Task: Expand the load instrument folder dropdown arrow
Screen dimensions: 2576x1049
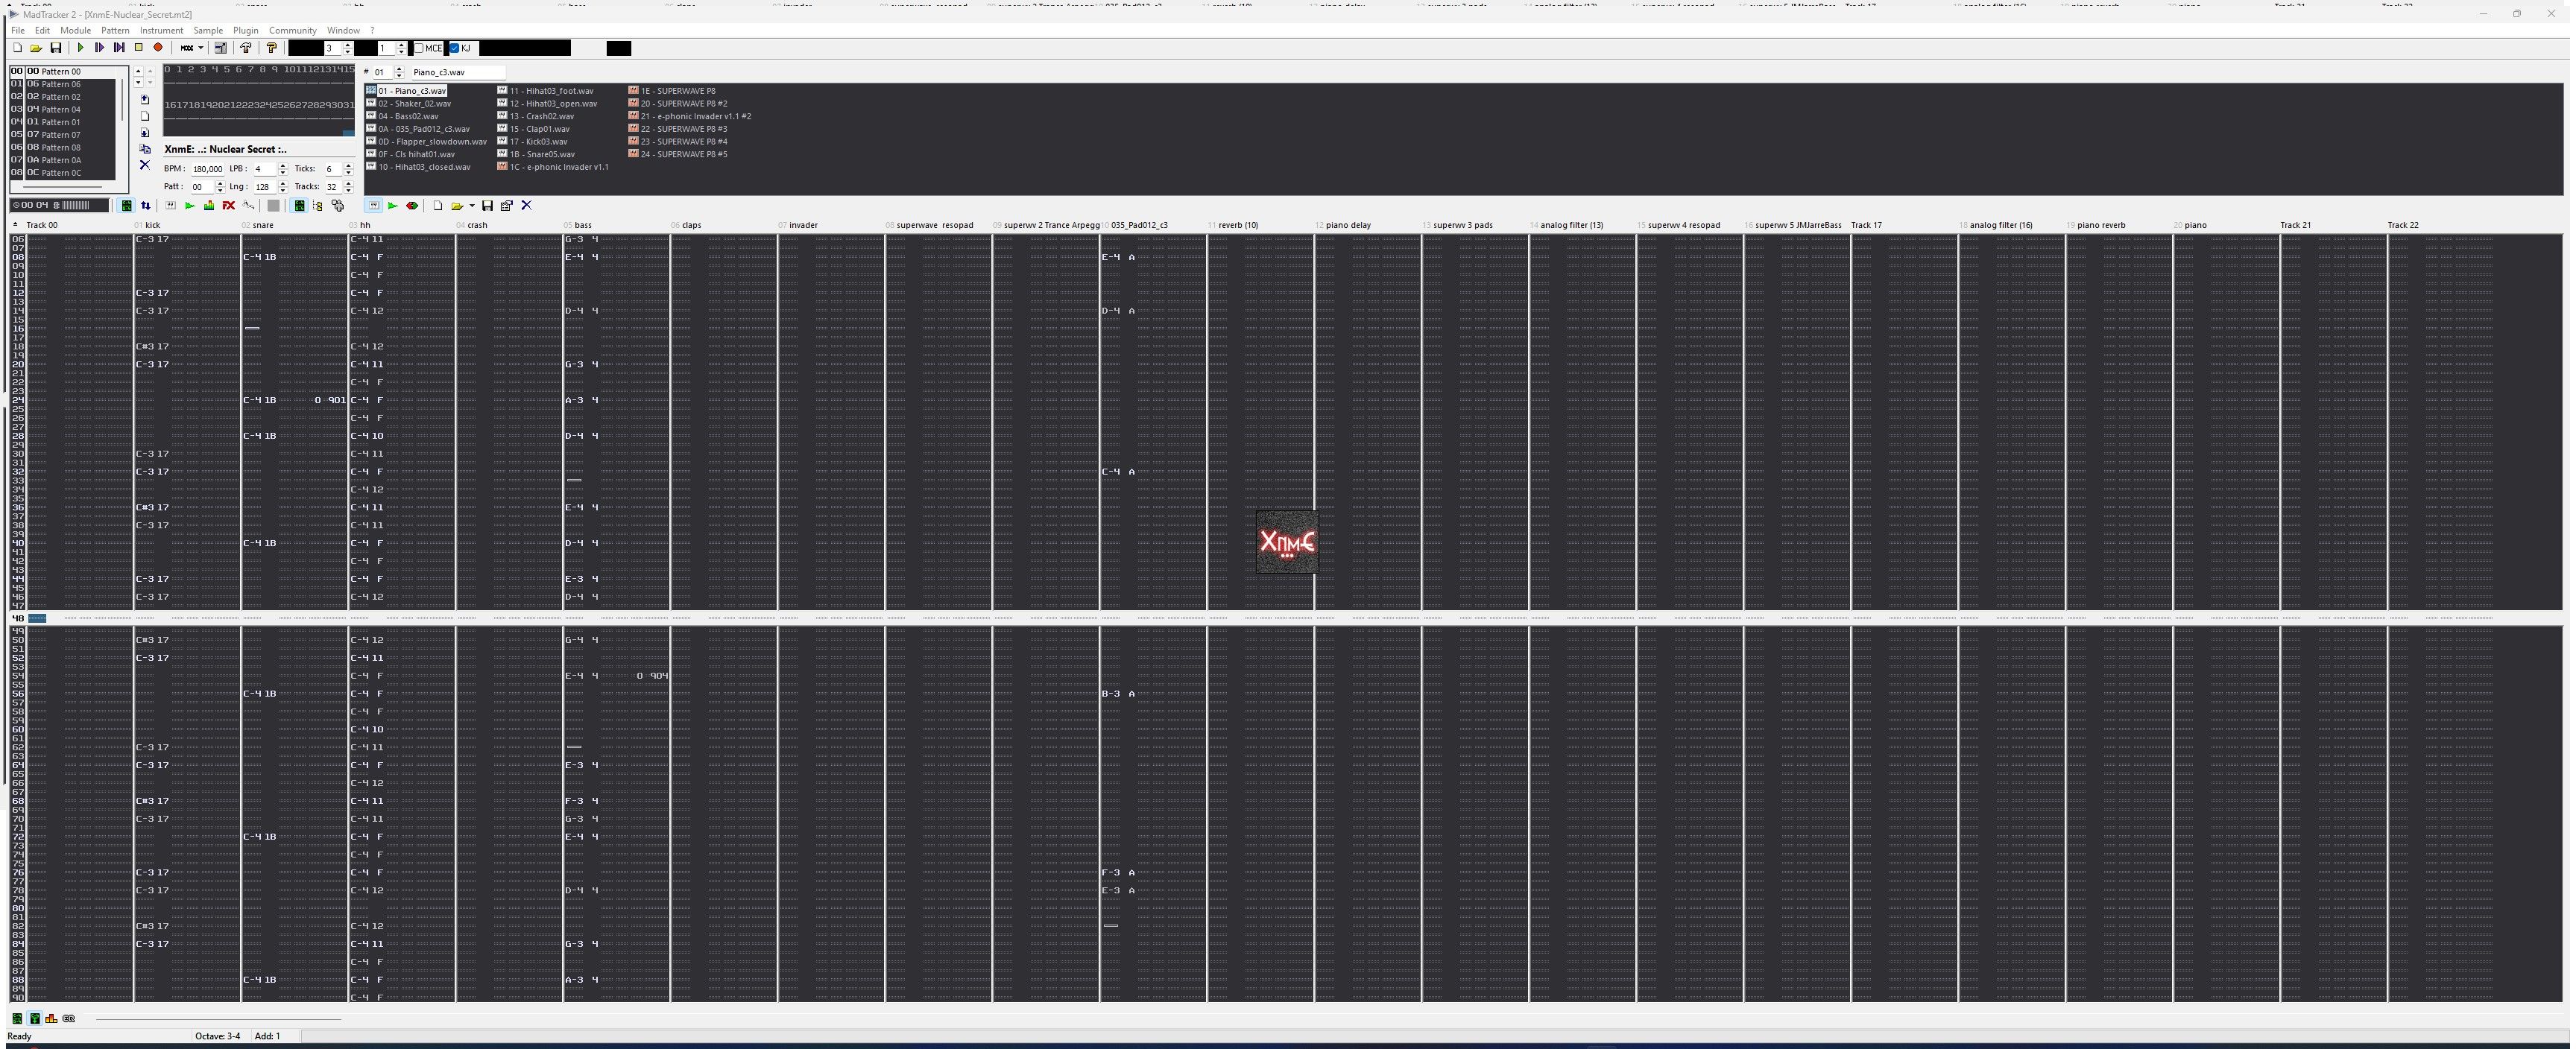Action: click(472, 206)
